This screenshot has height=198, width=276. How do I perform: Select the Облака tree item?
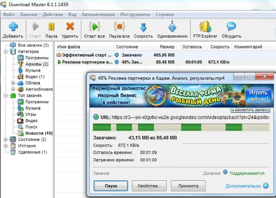[x=33, y=83]
